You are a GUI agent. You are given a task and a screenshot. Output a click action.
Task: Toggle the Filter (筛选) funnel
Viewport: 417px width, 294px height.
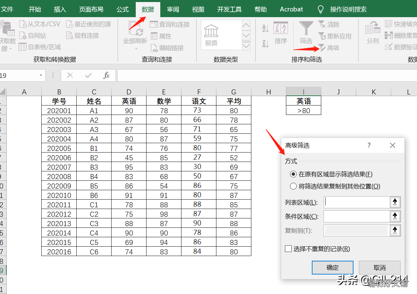click(x=306, y=33)
